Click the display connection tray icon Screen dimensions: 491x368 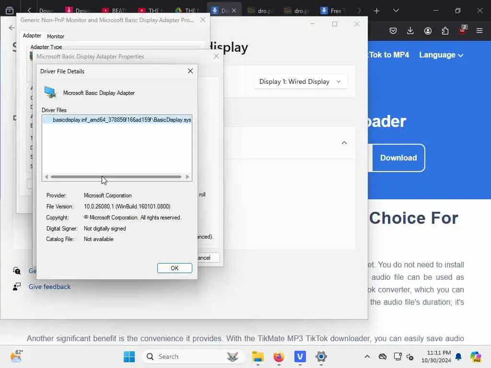click(397, 356)
